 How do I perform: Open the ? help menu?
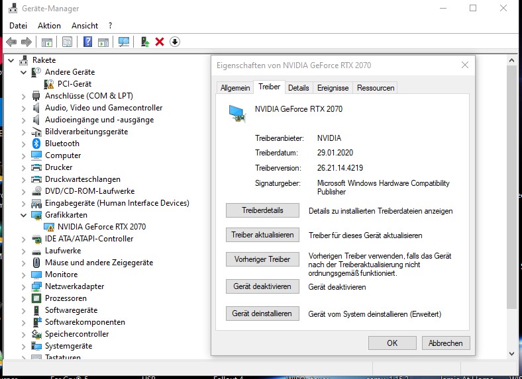pos(110,26)
